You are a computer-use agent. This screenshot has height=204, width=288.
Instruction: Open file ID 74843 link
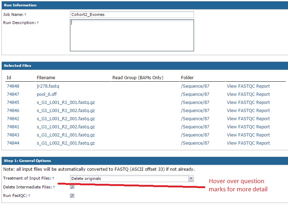pyautogui.click(x=13, y=135)
